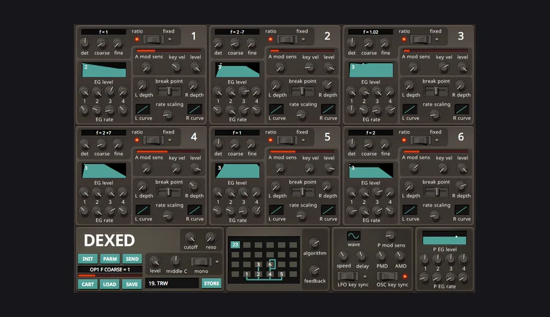Click the AMD knob
This screenshot has height=317, width=550.
400,256
